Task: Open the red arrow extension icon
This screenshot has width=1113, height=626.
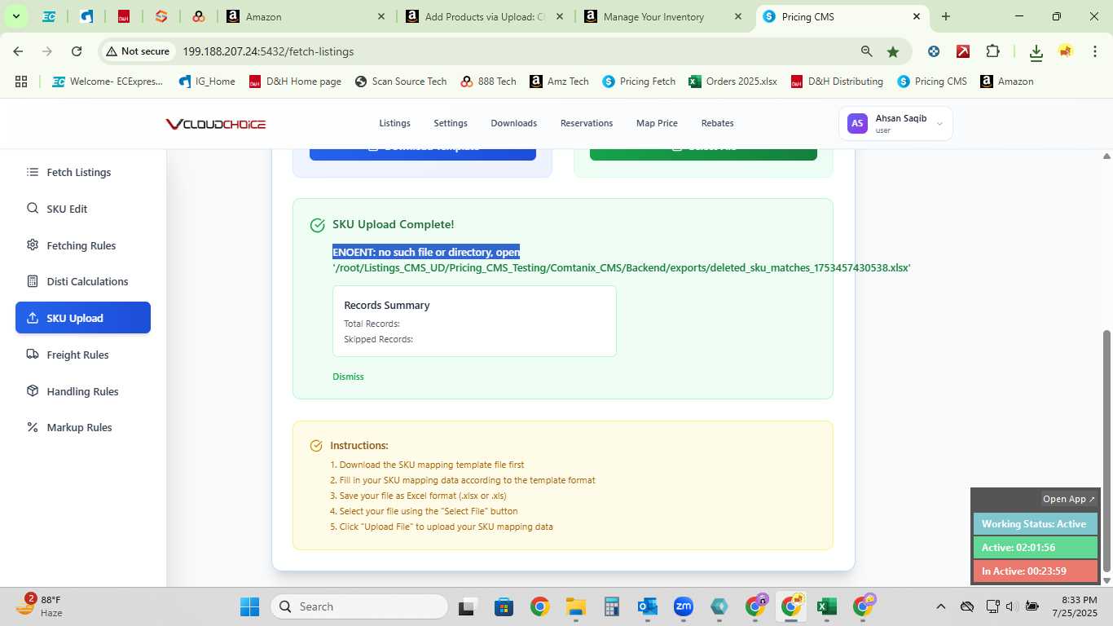Action: pos(963,51)
